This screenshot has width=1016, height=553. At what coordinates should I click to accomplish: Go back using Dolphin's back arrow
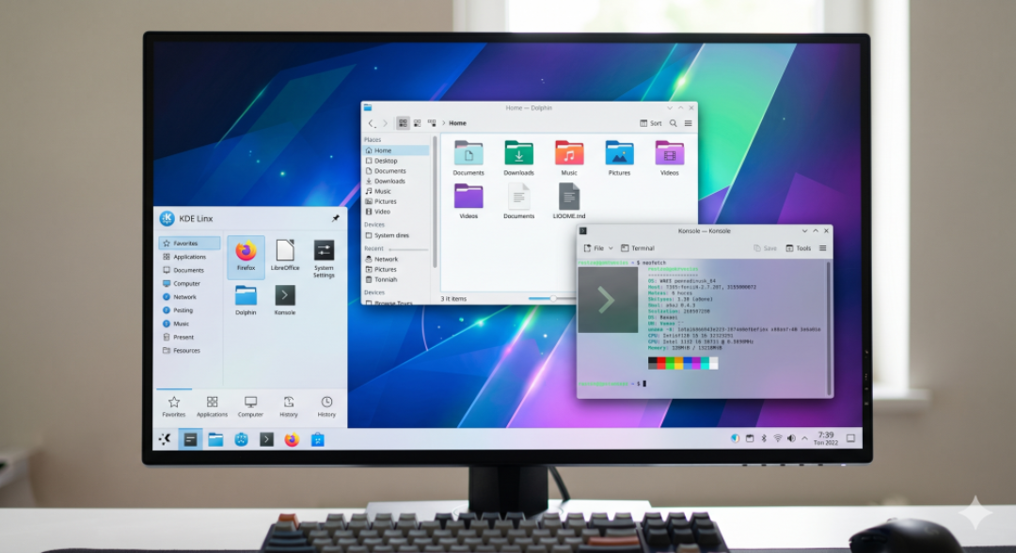372,123
